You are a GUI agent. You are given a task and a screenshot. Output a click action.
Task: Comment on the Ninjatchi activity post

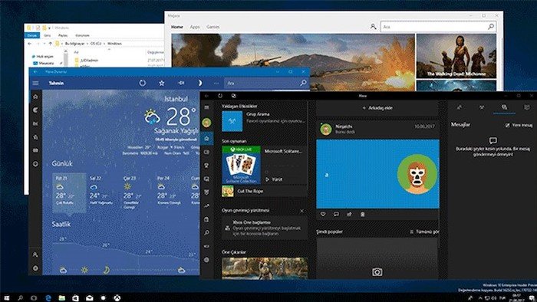pyautogui.click(x=336, y=214)
